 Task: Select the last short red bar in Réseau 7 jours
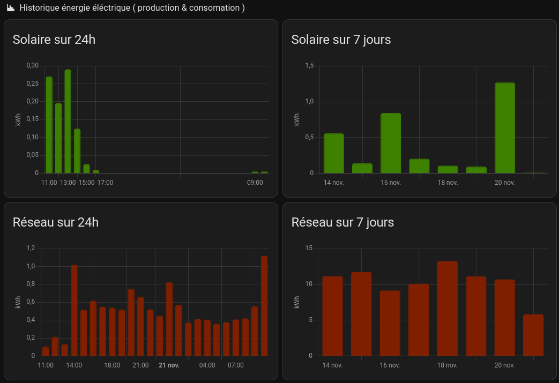tap(533, 335)
